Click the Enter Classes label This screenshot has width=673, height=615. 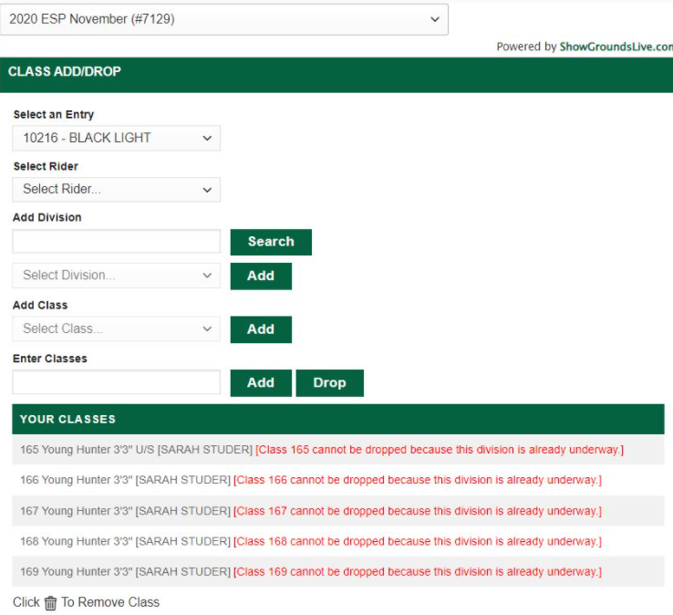tap(50, 359)
